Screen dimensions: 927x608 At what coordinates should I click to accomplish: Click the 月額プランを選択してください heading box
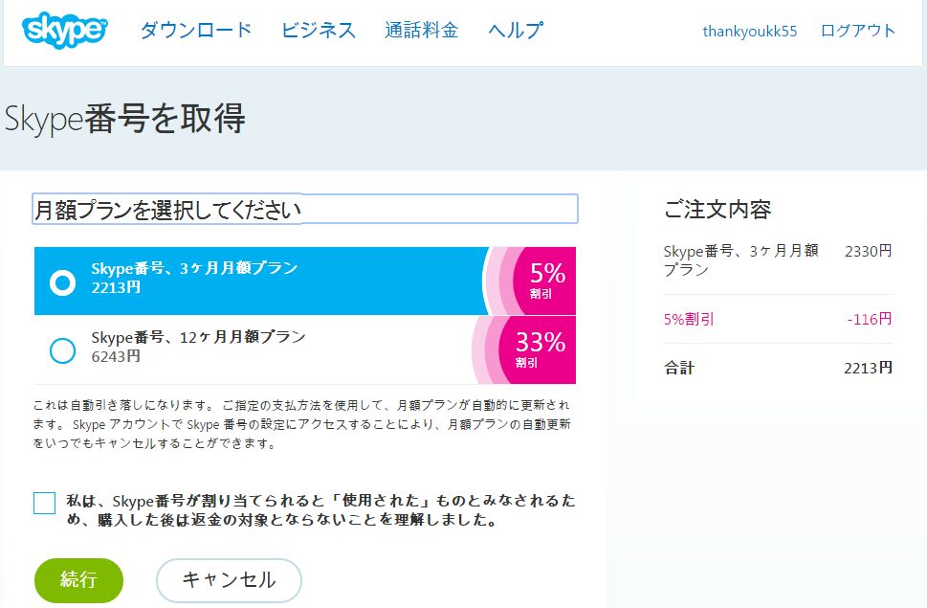pyautogui.click(x=305, y=210)
